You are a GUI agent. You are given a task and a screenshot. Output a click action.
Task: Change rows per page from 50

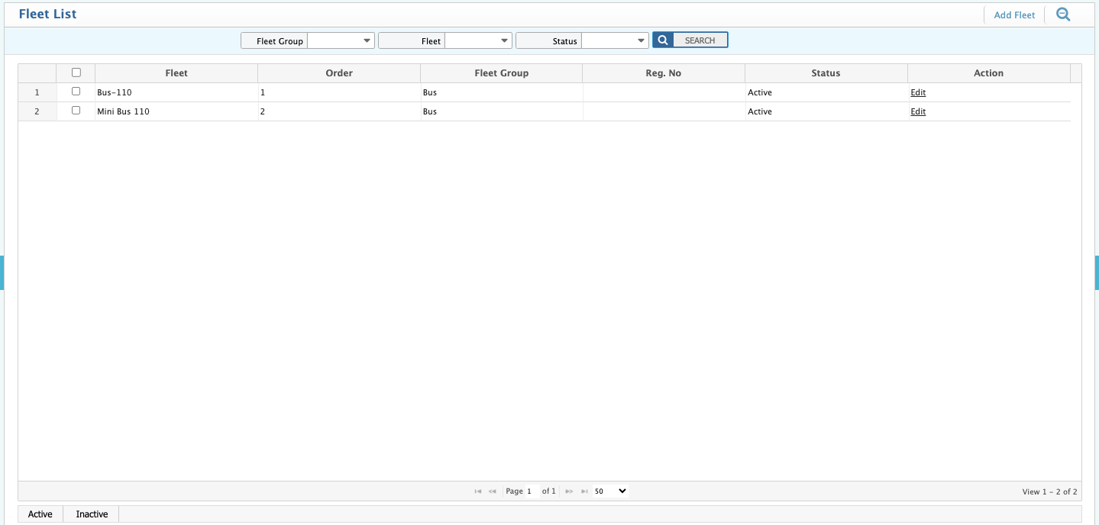pyautogui.click(x=610, y=491)
